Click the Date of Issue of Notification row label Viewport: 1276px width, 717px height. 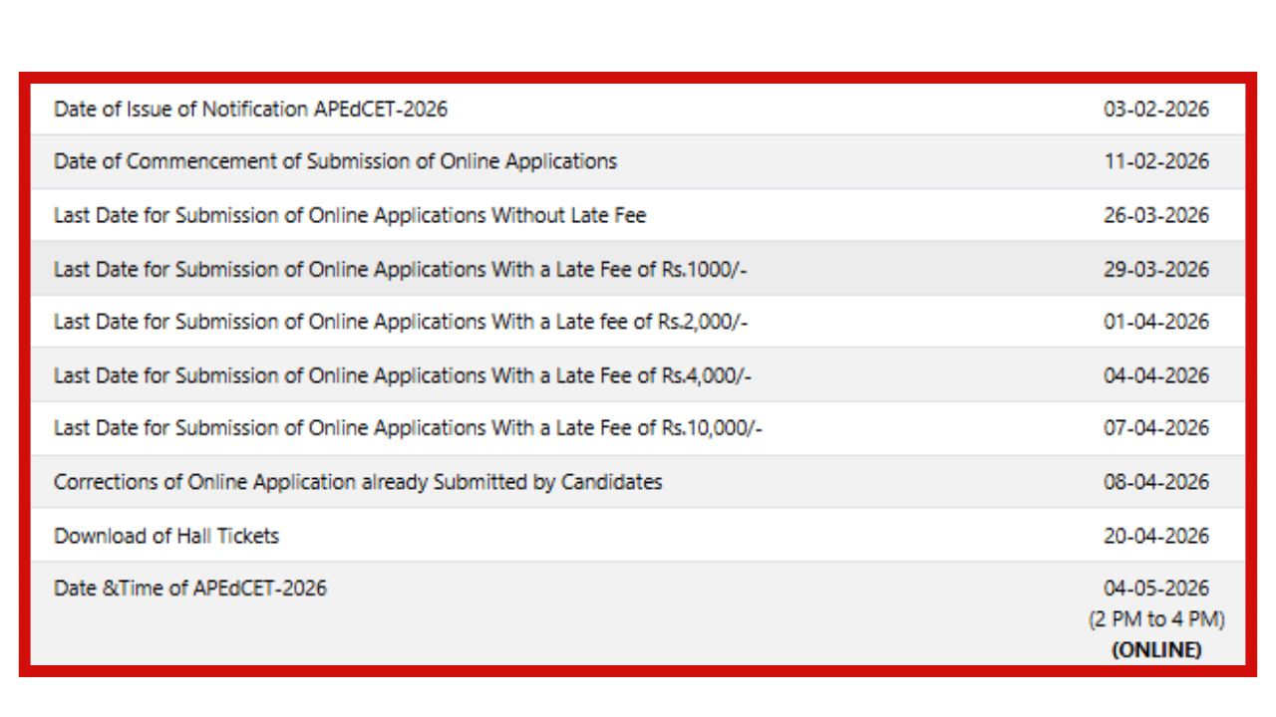point(250,109)
